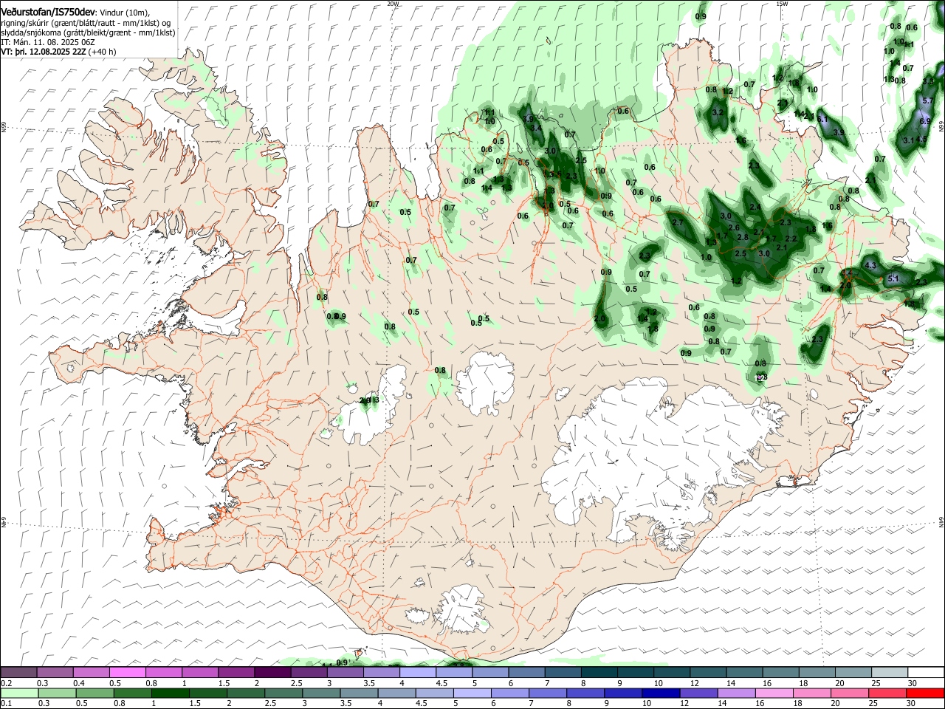Screen dimensions: 945x709
Task: Choose the light pink 16 swatch, lower legend row
Action: coord(774,693)
